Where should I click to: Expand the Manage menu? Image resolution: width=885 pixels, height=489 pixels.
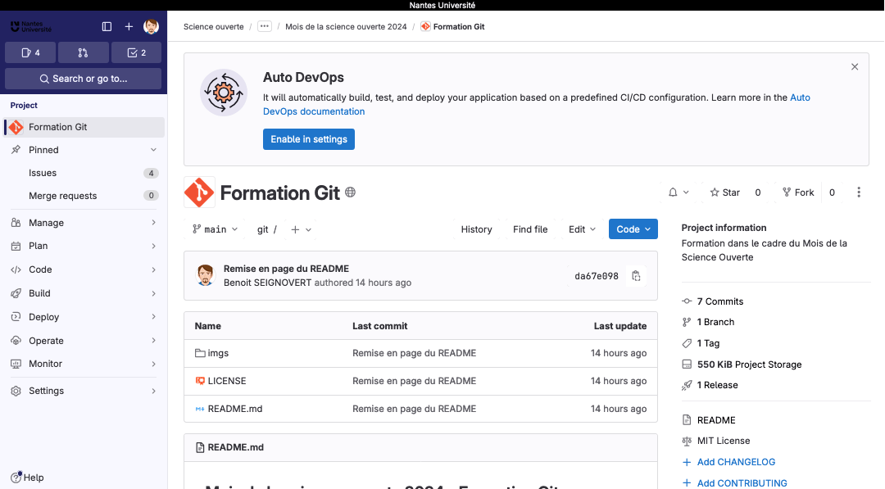point(84,223)
